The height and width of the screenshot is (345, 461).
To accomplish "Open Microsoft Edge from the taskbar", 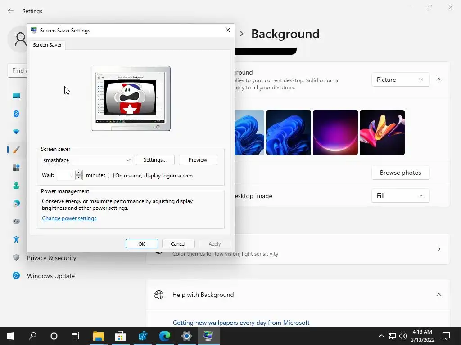I will [x=165, y=336].
